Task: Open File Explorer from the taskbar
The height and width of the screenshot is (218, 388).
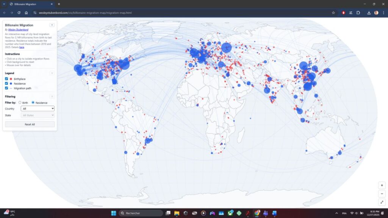Action: coord(177,213)
